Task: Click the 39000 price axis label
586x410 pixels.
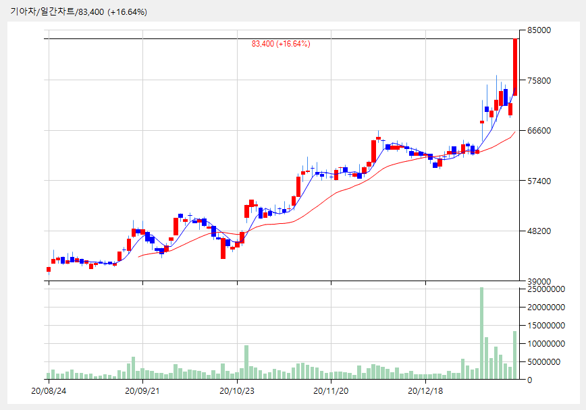Action: tap(539, 282)
